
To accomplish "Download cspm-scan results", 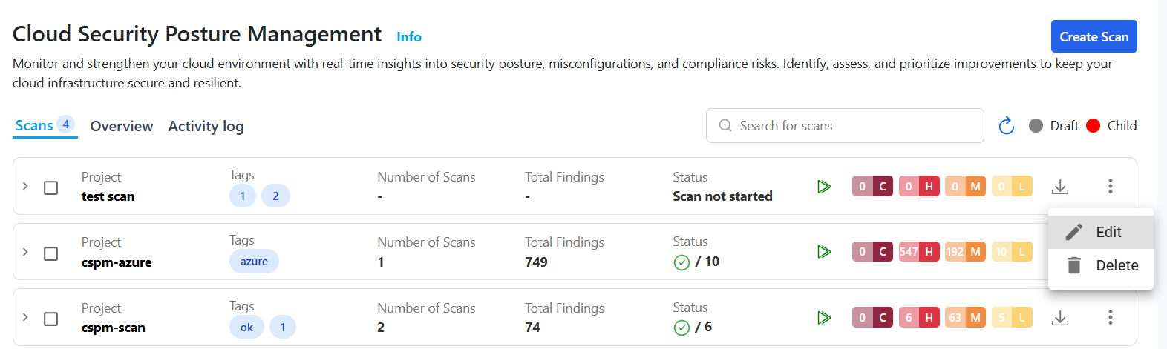I will tap(1060, 318).
